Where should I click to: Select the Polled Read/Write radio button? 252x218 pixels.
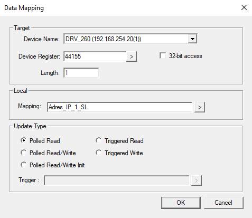(24, 153)
